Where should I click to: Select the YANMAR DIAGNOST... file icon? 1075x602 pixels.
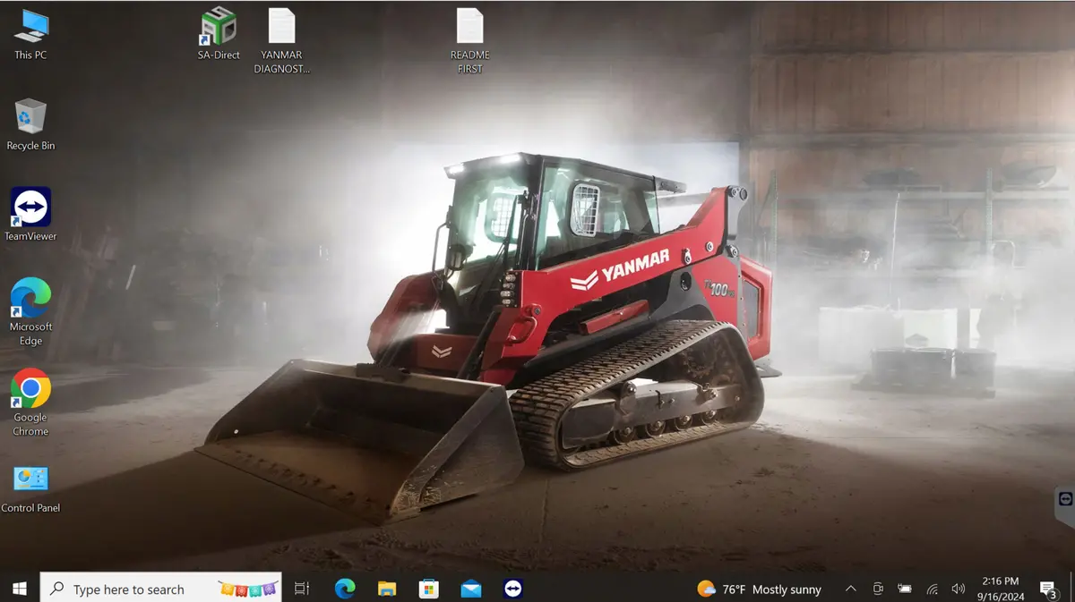281,41
